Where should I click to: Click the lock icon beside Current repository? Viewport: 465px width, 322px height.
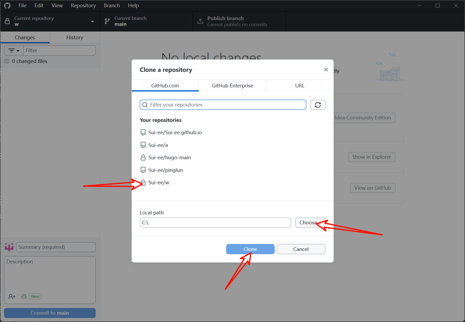tap(7, 21)
